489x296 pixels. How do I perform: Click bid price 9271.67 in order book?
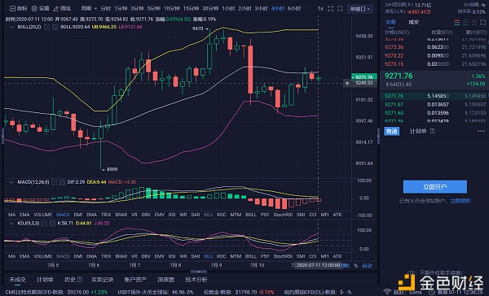[394, 105]
